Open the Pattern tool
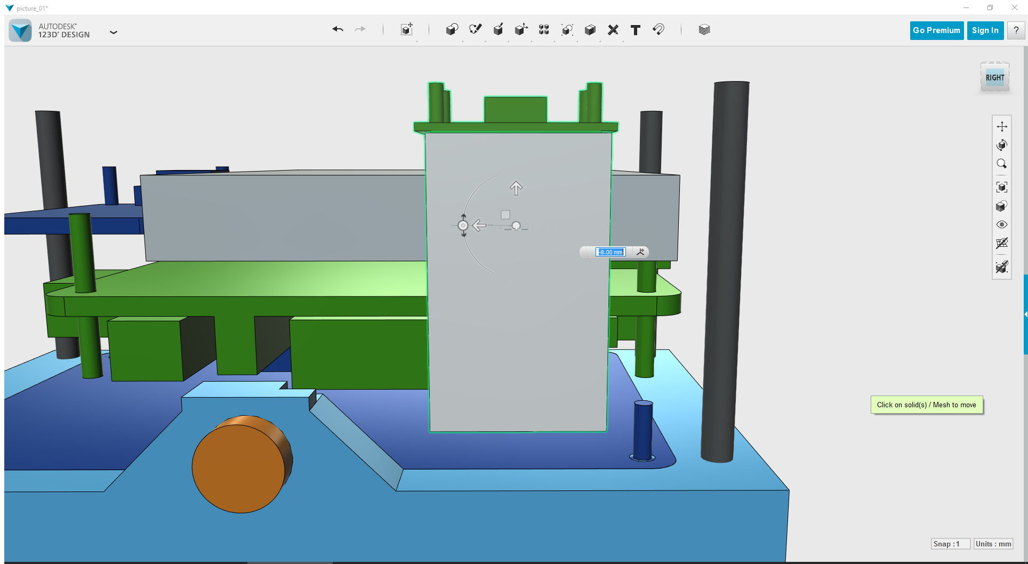This screenshot has height=564, width=1028. [544, 30]
